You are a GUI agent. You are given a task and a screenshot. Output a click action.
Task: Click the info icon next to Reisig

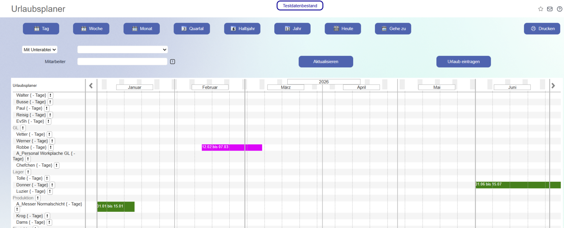point(50,115)
